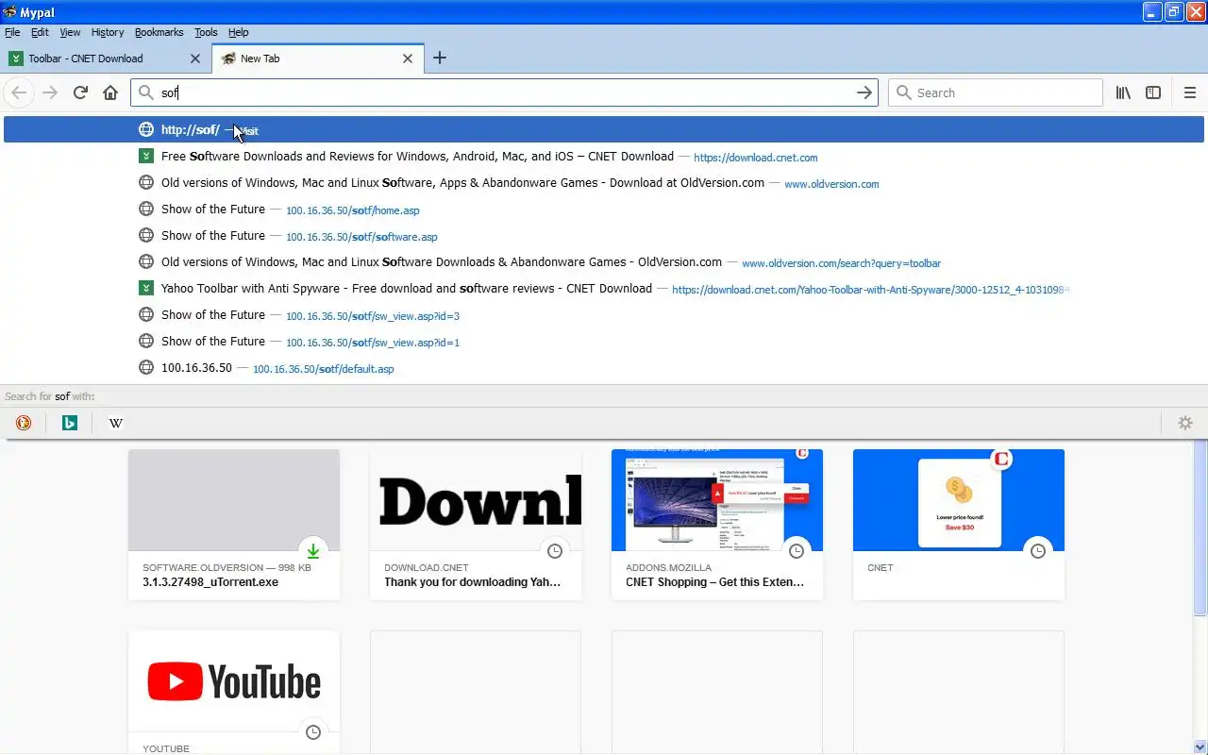Open the Library bookshelf icon
The height and width of the screenshot is (755, 1208).
[1123, 92]
